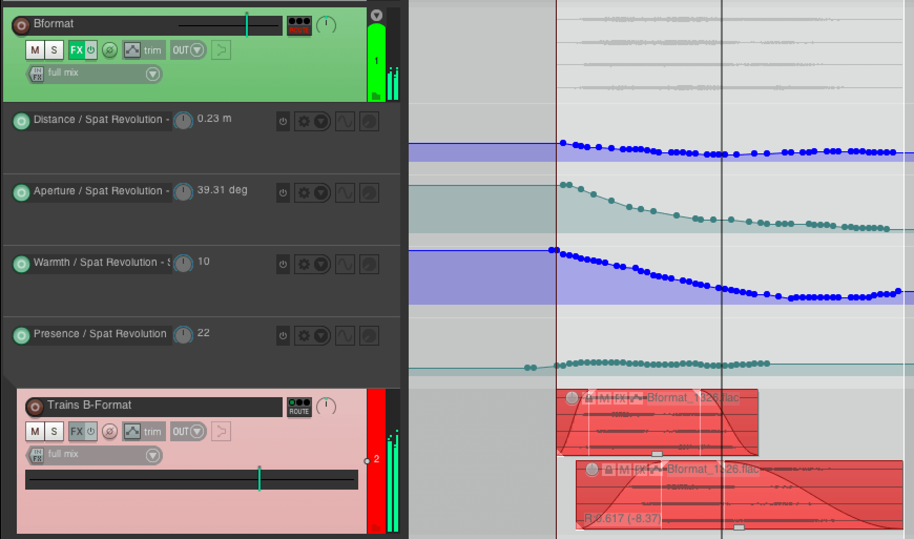Toggle FX bypass on Bformat track
Viewport: 914px width, 539px height.
[x=91, y=50]
